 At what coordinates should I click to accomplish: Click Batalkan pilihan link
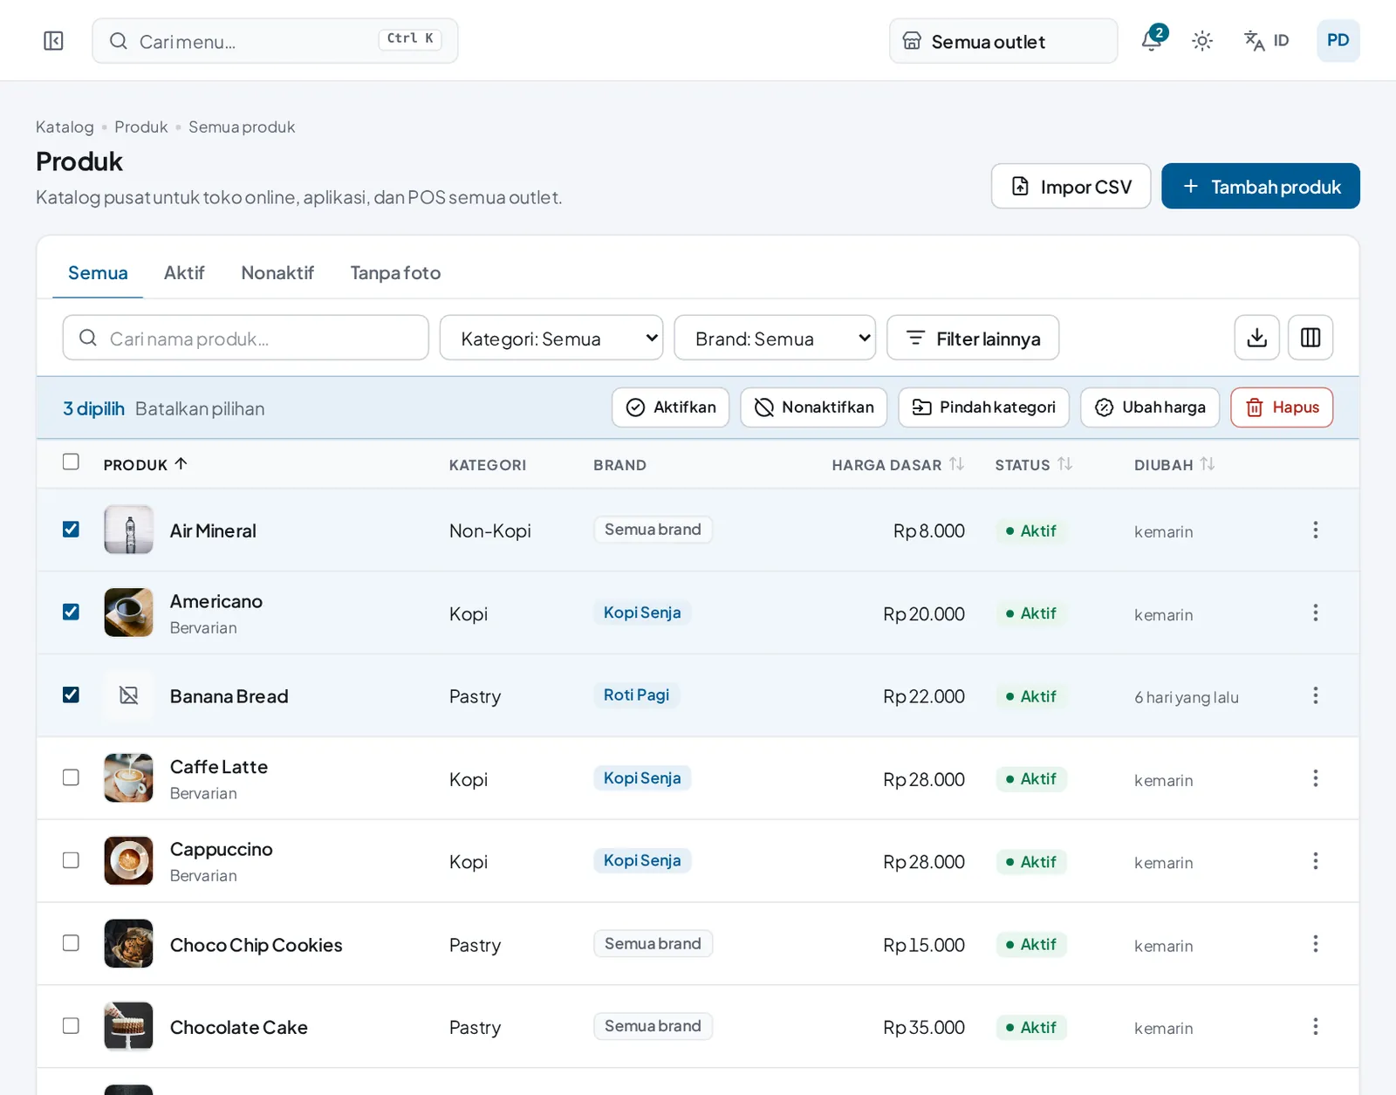point(200,408)
